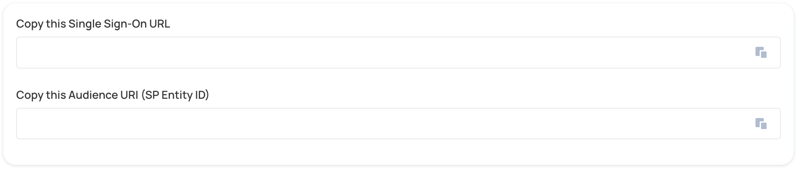The width and height of the screenshot is (797, 170).
Task: Hit the copy button in the SSO URL field
Action: [761, 52]
